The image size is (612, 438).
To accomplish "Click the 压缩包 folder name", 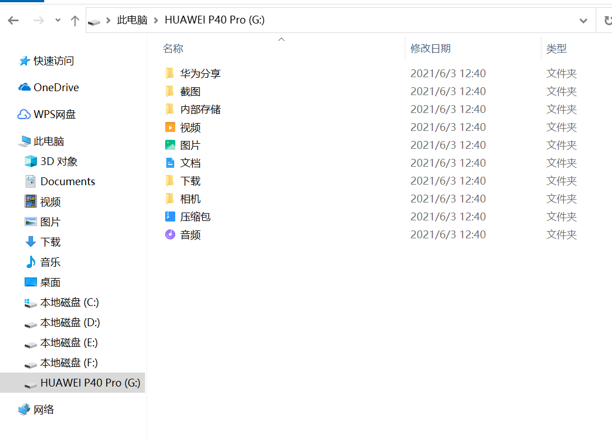I will click(195, 217).
